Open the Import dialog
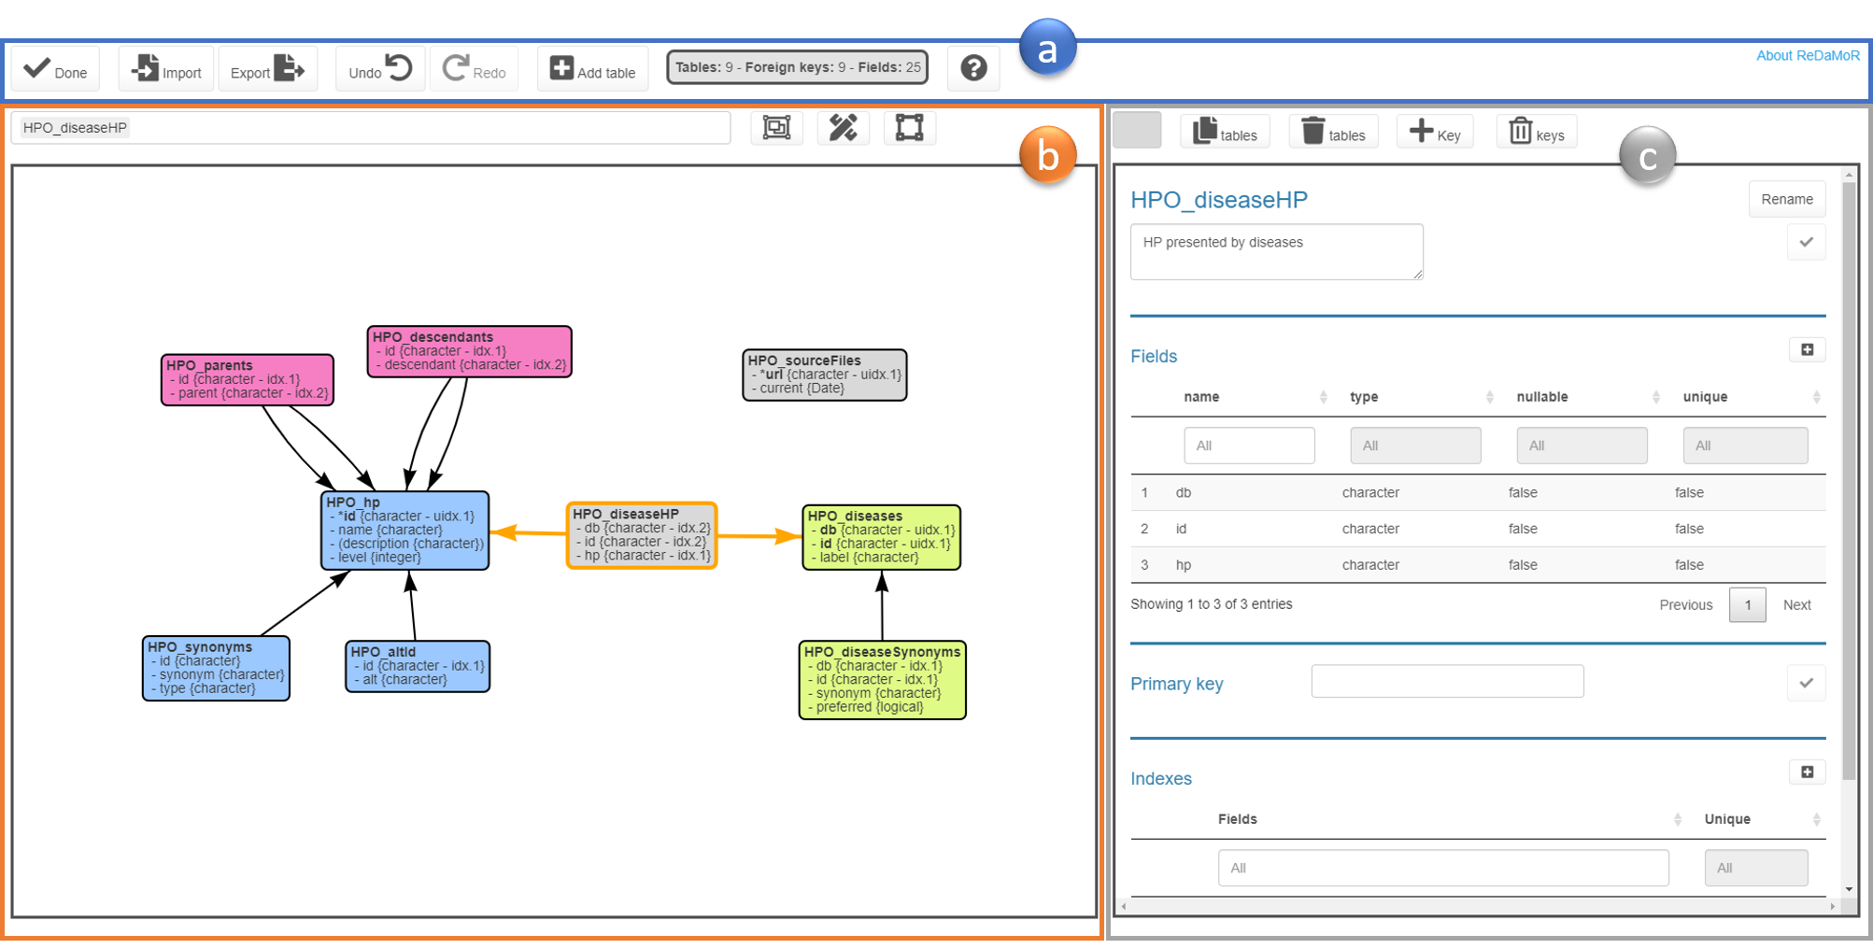 [x=166, y=69]
